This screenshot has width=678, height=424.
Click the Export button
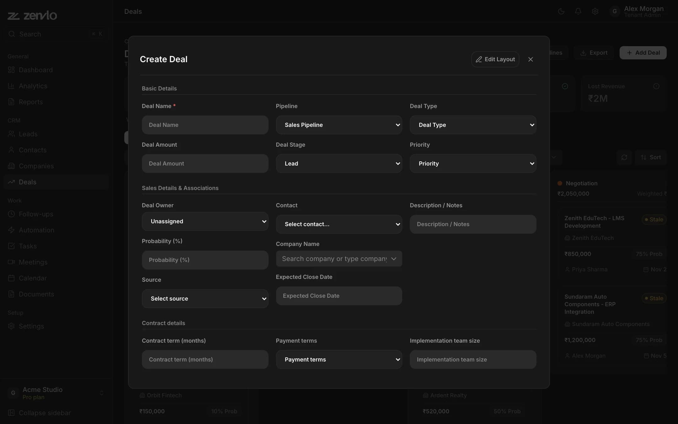(x=594, y=53)
